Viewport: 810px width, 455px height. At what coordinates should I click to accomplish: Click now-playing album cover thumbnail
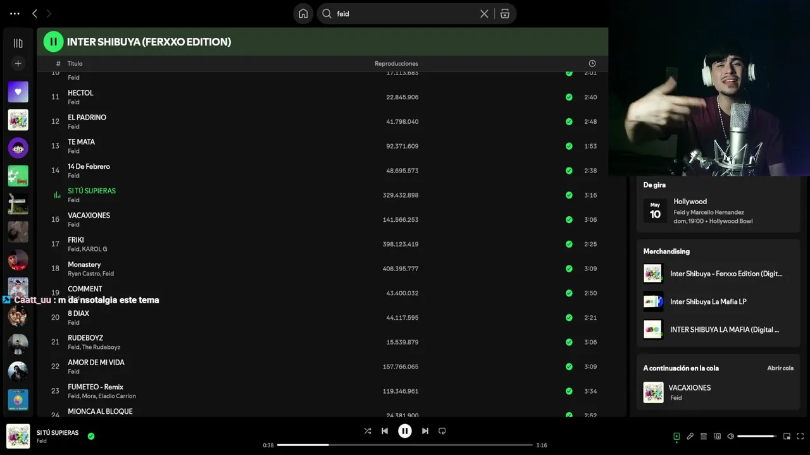pos(18,436)
